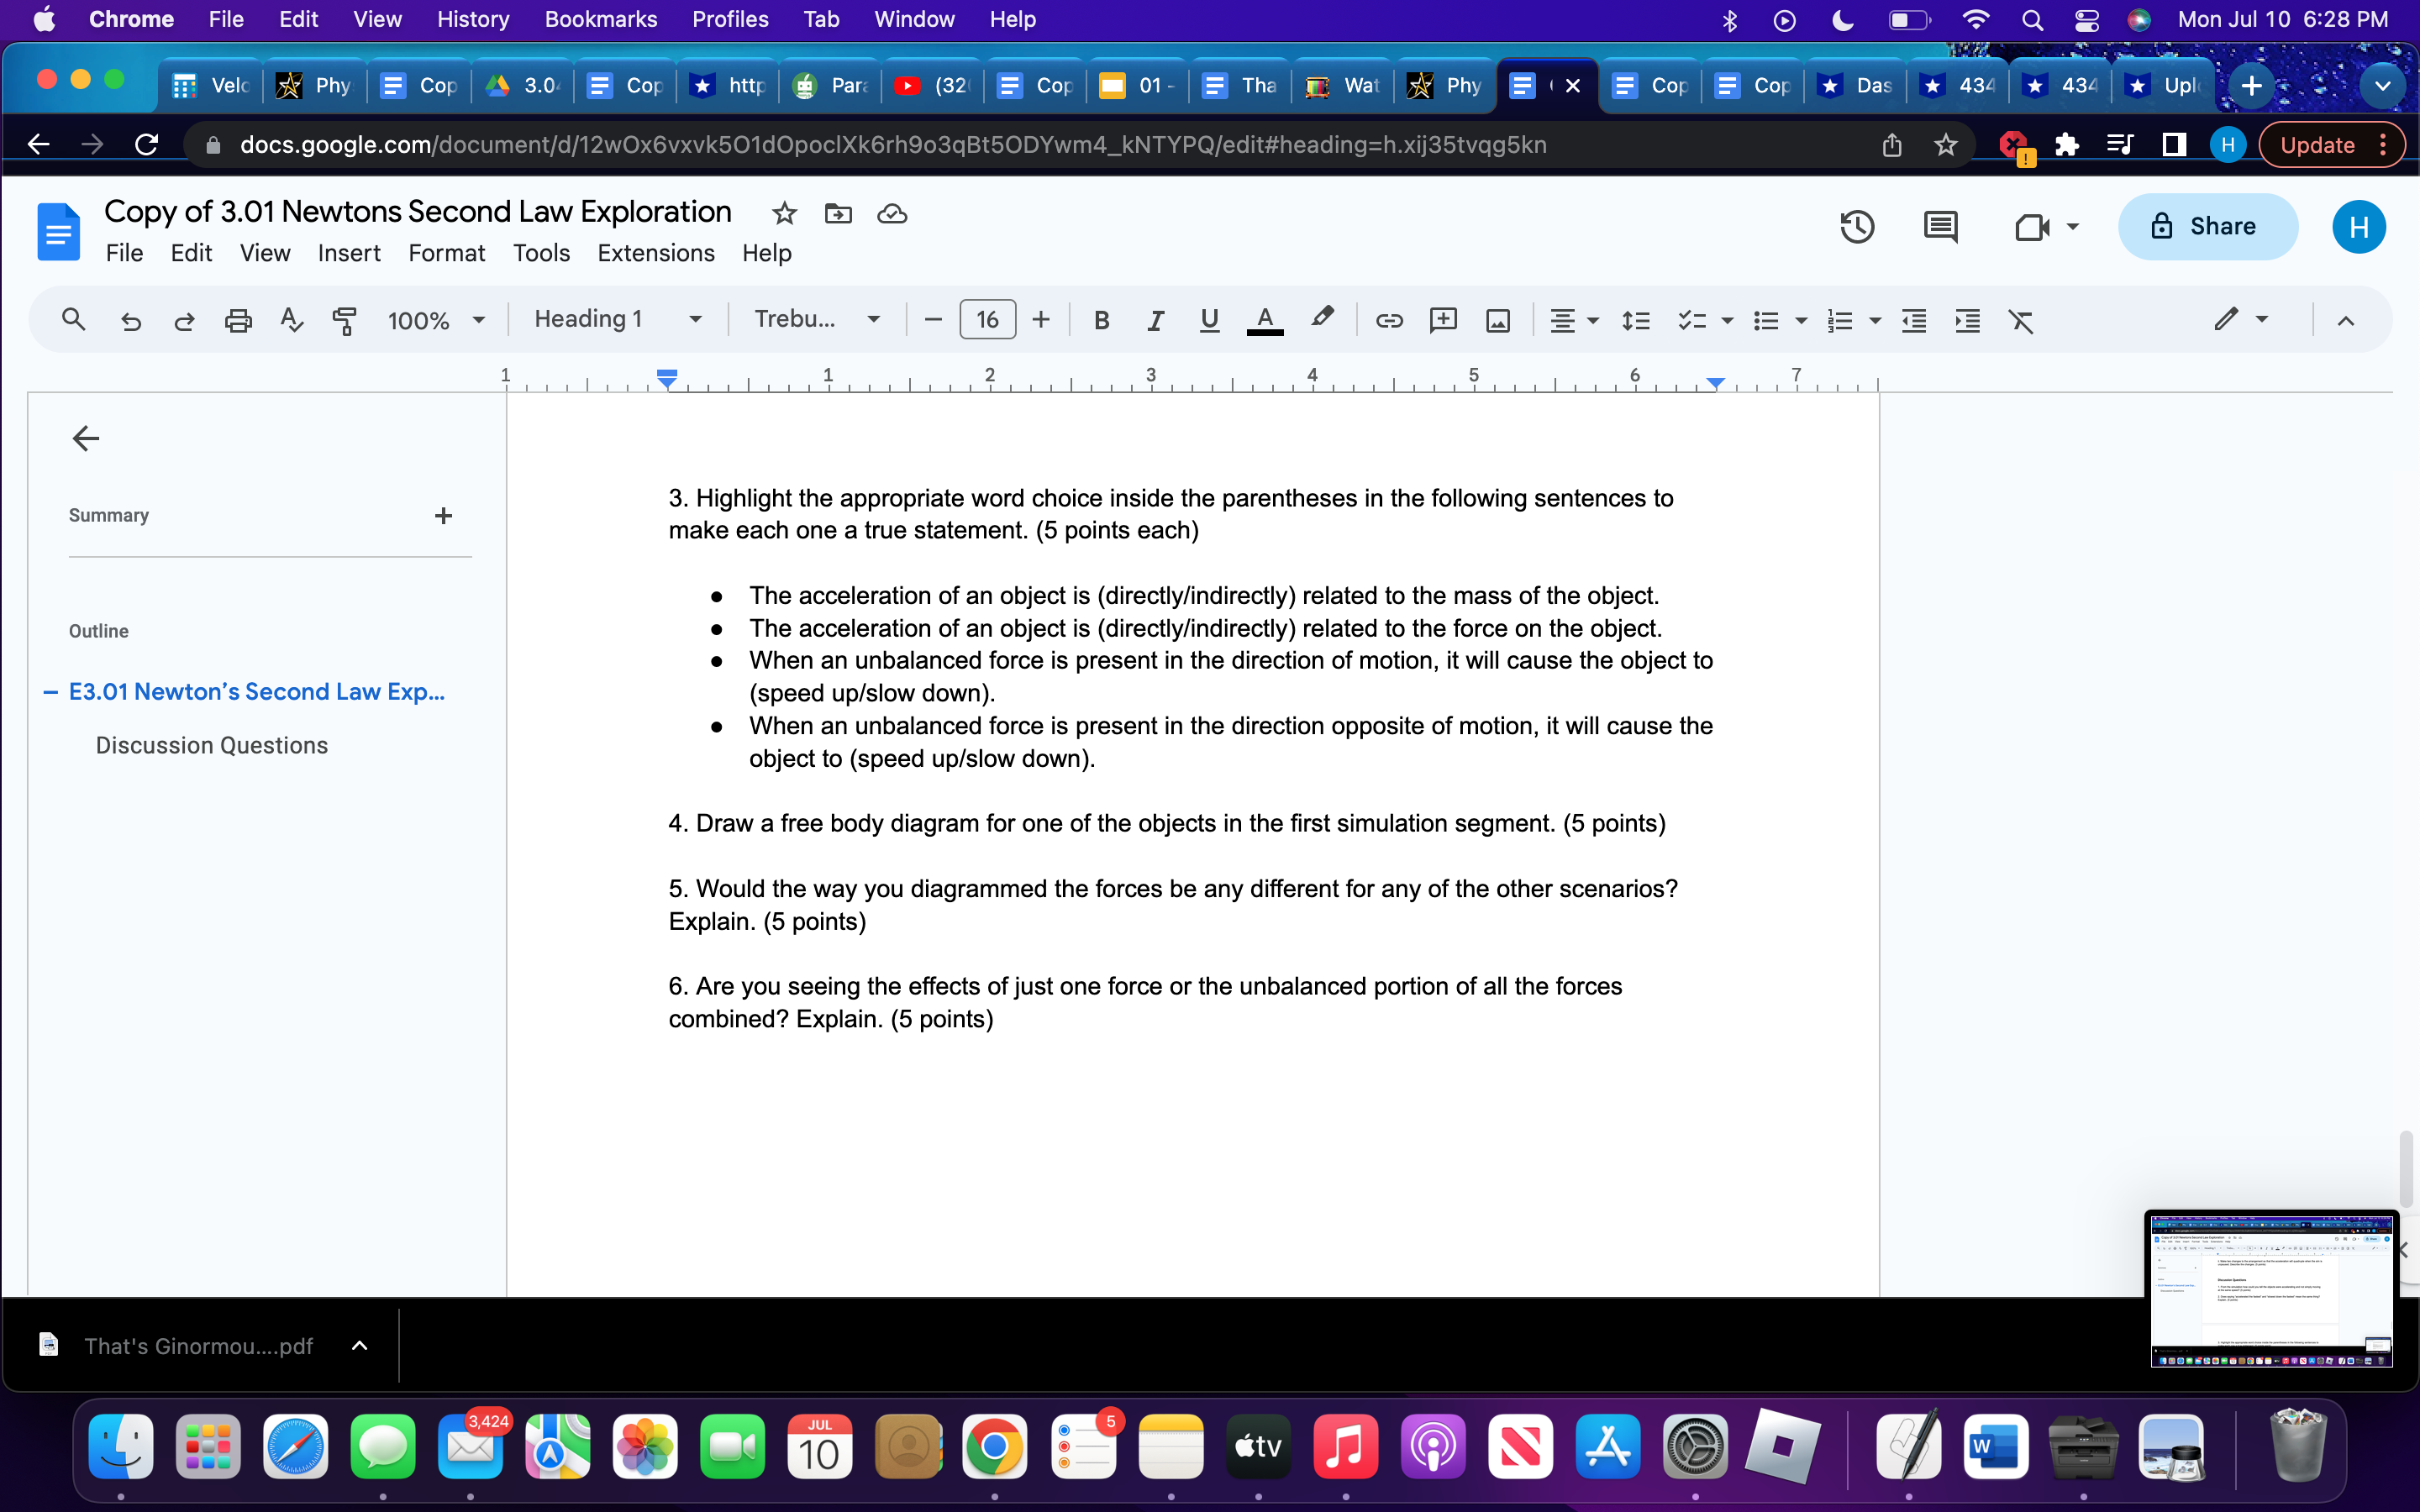Open the text highlight color tool

point(1322,318)
